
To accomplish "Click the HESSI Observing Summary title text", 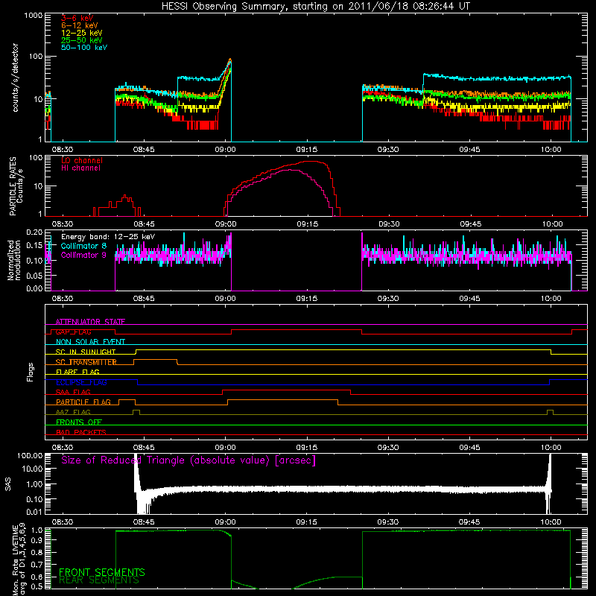I will (315, 7).
